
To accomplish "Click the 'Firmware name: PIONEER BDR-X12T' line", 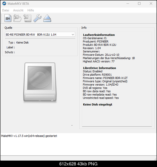I will pos(105,78).
